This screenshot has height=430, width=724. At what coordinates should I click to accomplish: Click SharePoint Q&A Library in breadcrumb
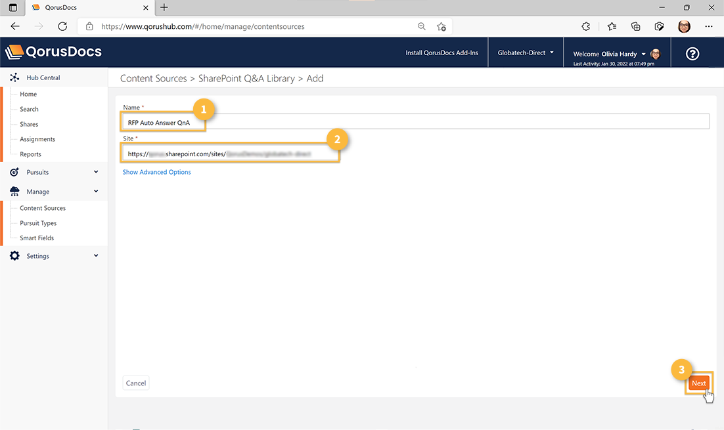coord(246,78)
